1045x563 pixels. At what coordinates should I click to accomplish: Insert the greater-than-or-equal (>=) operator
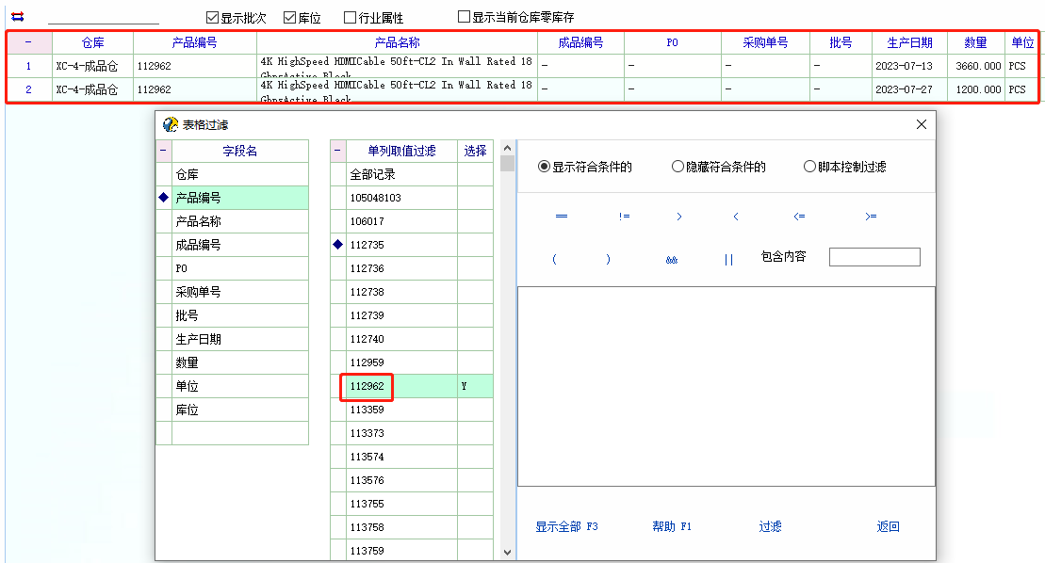coord(871,217)
